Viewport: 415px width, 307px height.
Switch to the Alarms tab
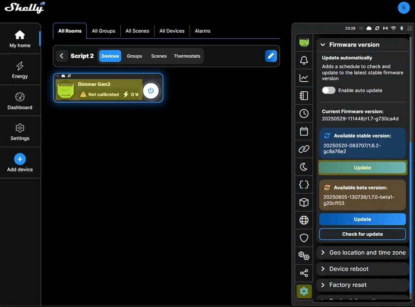click(x=203, y=31)
